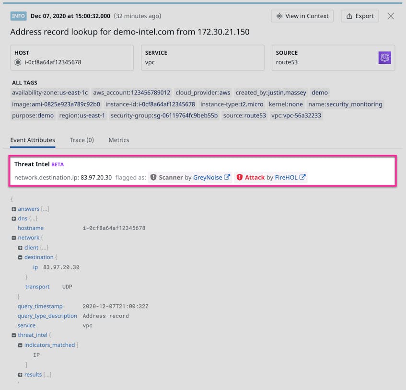This screenshot has width=406, height=390.
Task: Click the hostname attribute key
Action: (x=31, y=228)
